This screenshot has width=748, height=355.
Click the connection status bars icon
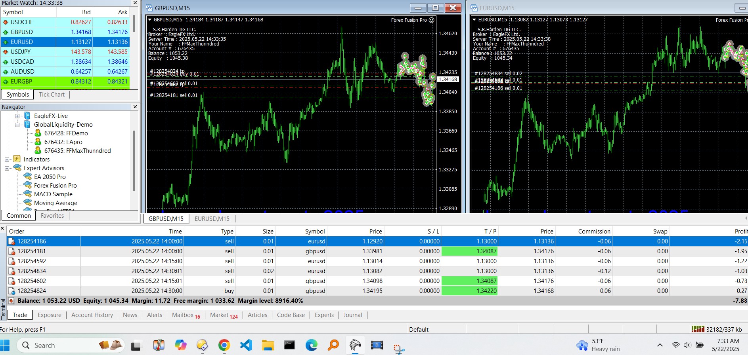(x=698, y=329)
